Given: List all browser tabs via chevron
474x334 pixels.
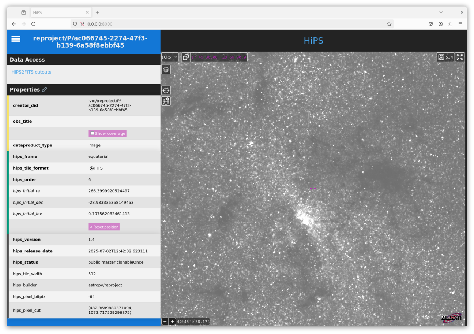Looking at the screenshot, I should click(x=441, y=12).
